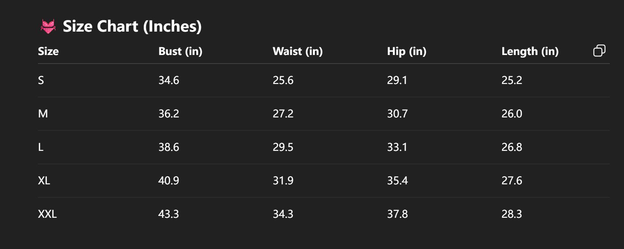Select the Bust (in) column header
Image resolution: width=624 pixels, height=249 pixels.
[x=180, y=51]
